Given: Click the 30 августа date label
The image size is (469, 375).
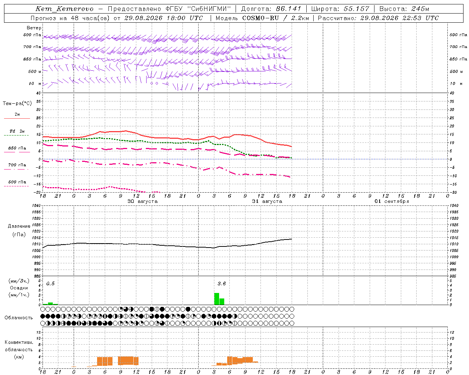Looking at the screenshot, I should (143, 201).
